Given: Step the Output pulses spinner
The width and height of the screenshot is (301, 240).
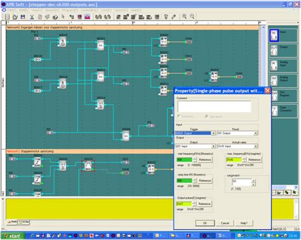Looking at the screenshot, I should tap(194, 204).
